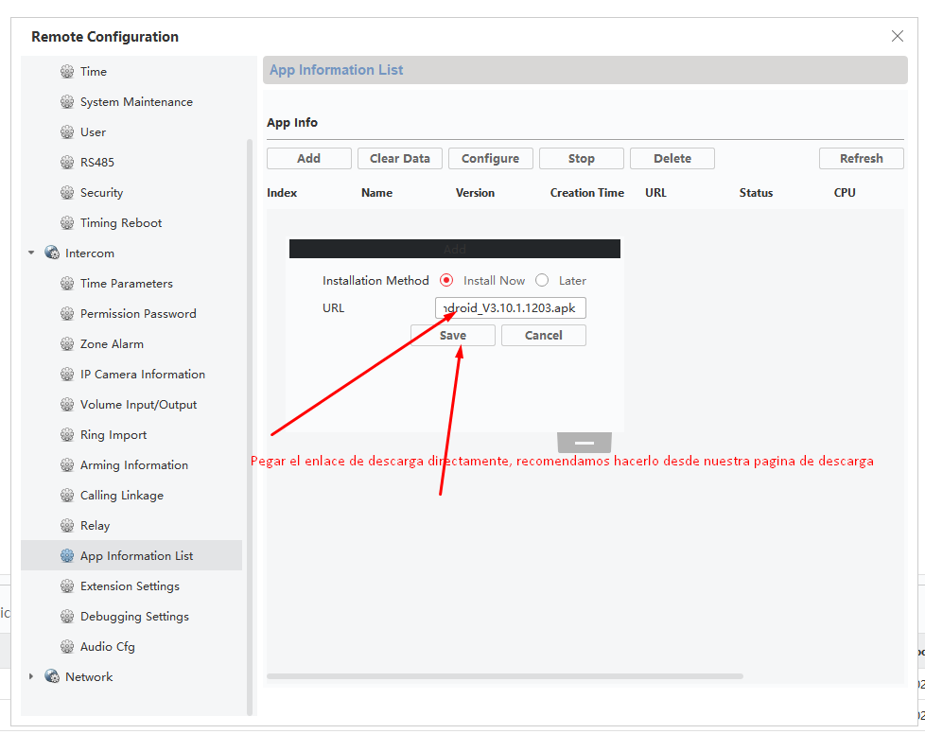Click the Clear Data button
This screenshot has height=734, width=925.
[x=399, y=158]
